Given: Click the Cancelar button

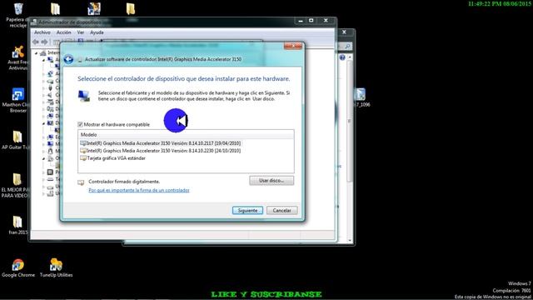Looking at the screenshot, I should (281, 211).
